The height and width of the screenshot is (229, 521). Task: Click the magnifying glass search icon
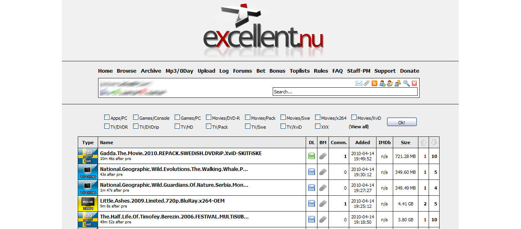coord(406,83)
